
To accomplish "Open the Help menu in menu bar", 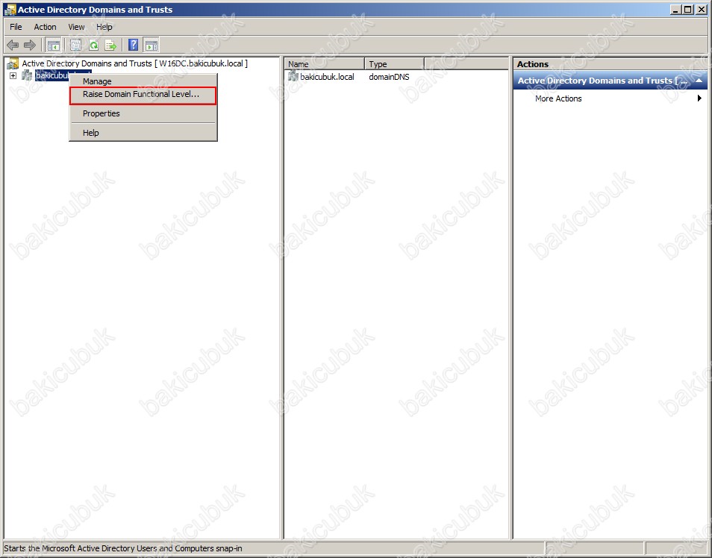I will (x=104, y=27).
